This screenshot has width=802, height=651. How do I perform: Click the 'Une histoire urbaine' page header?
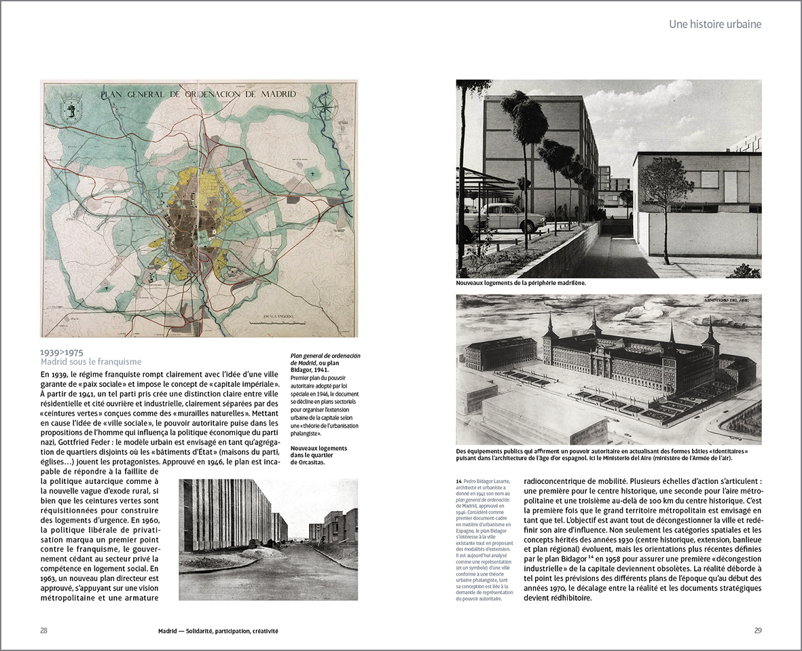point(714,24)
